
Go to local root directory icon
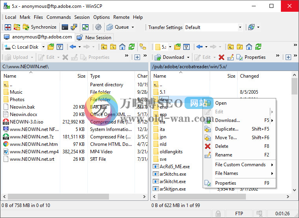coord(113,47)
